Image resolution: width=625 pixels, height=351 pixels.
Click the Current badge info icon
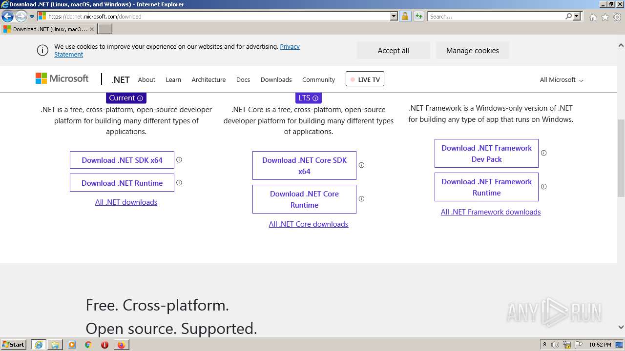pos(140,98)
